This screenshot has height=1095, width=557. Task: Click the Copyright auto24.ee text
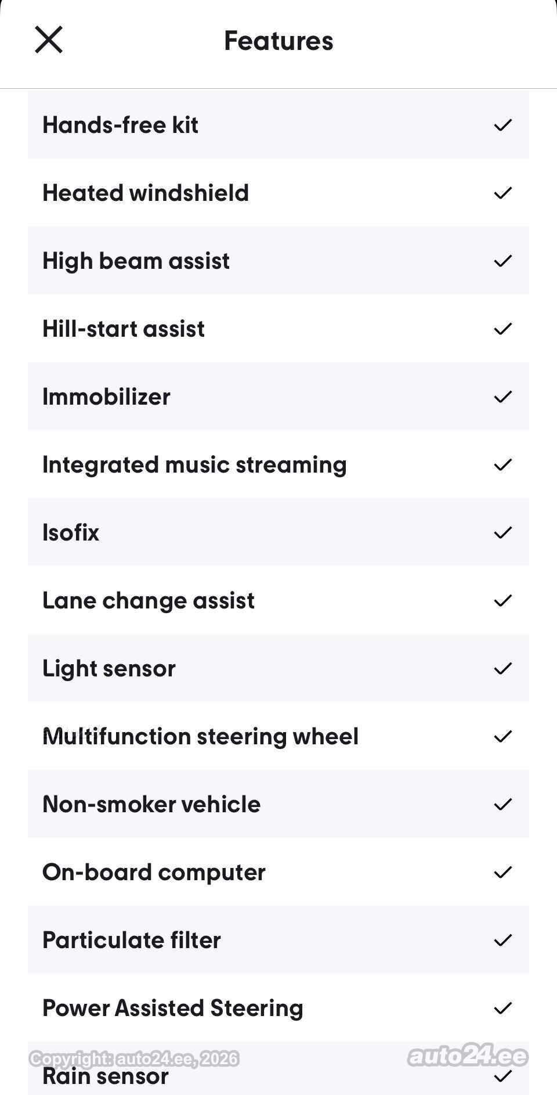pyautogui.click(x=134, y=1058)
